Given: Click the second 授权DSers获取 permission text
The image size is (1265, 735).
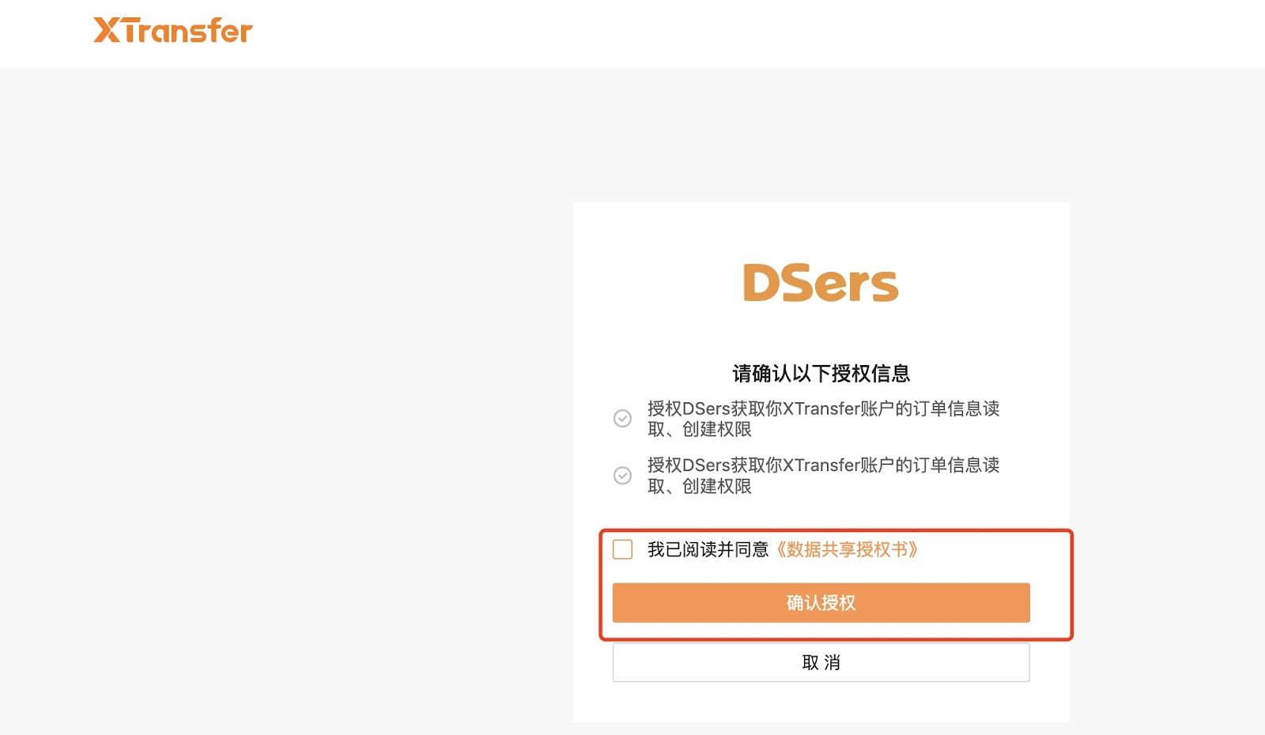Looking at the screenshot, I should tap(823, 475).
